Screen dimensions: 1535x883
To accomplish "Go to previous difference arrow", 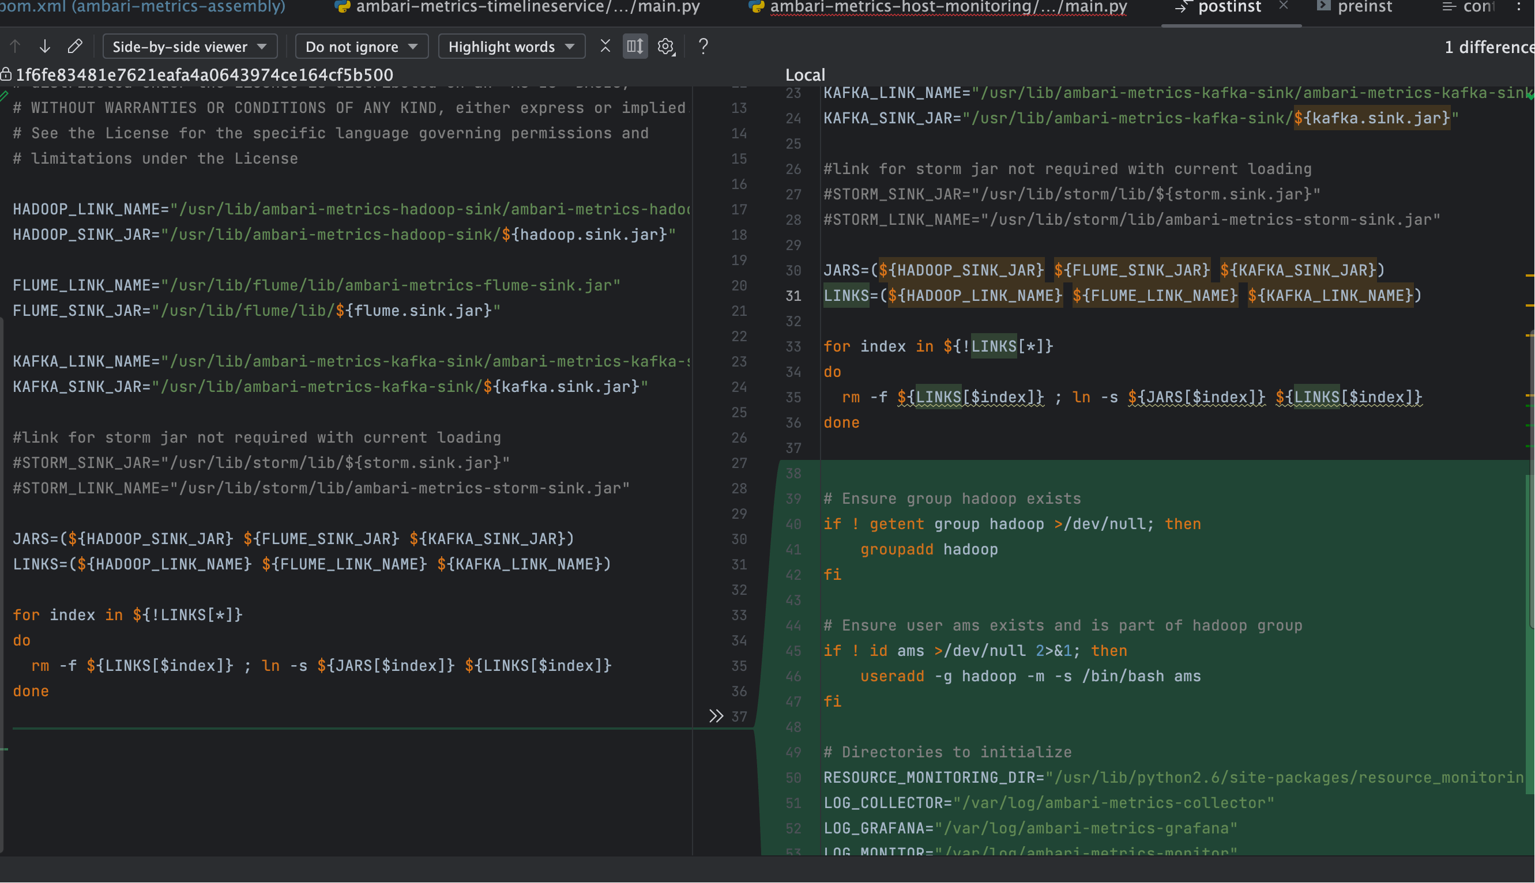I will tap(15, 47).
